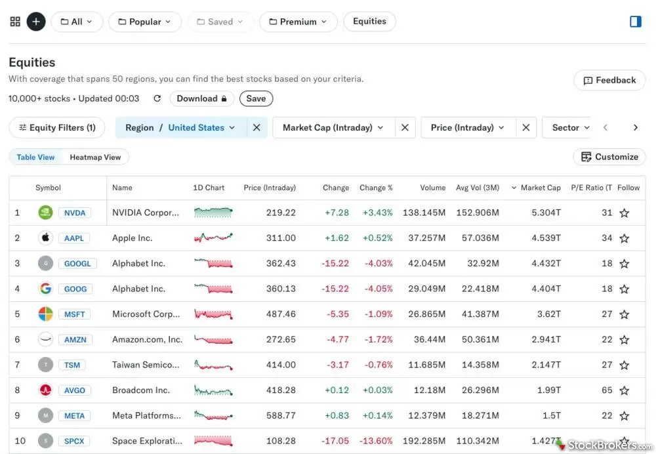Click the GOOG row Google logo

pos(46,288)
